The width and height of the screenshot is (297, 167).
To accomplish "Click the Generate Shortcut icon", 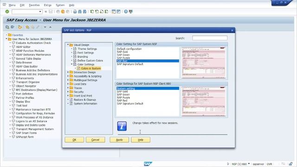I will 118,12.
